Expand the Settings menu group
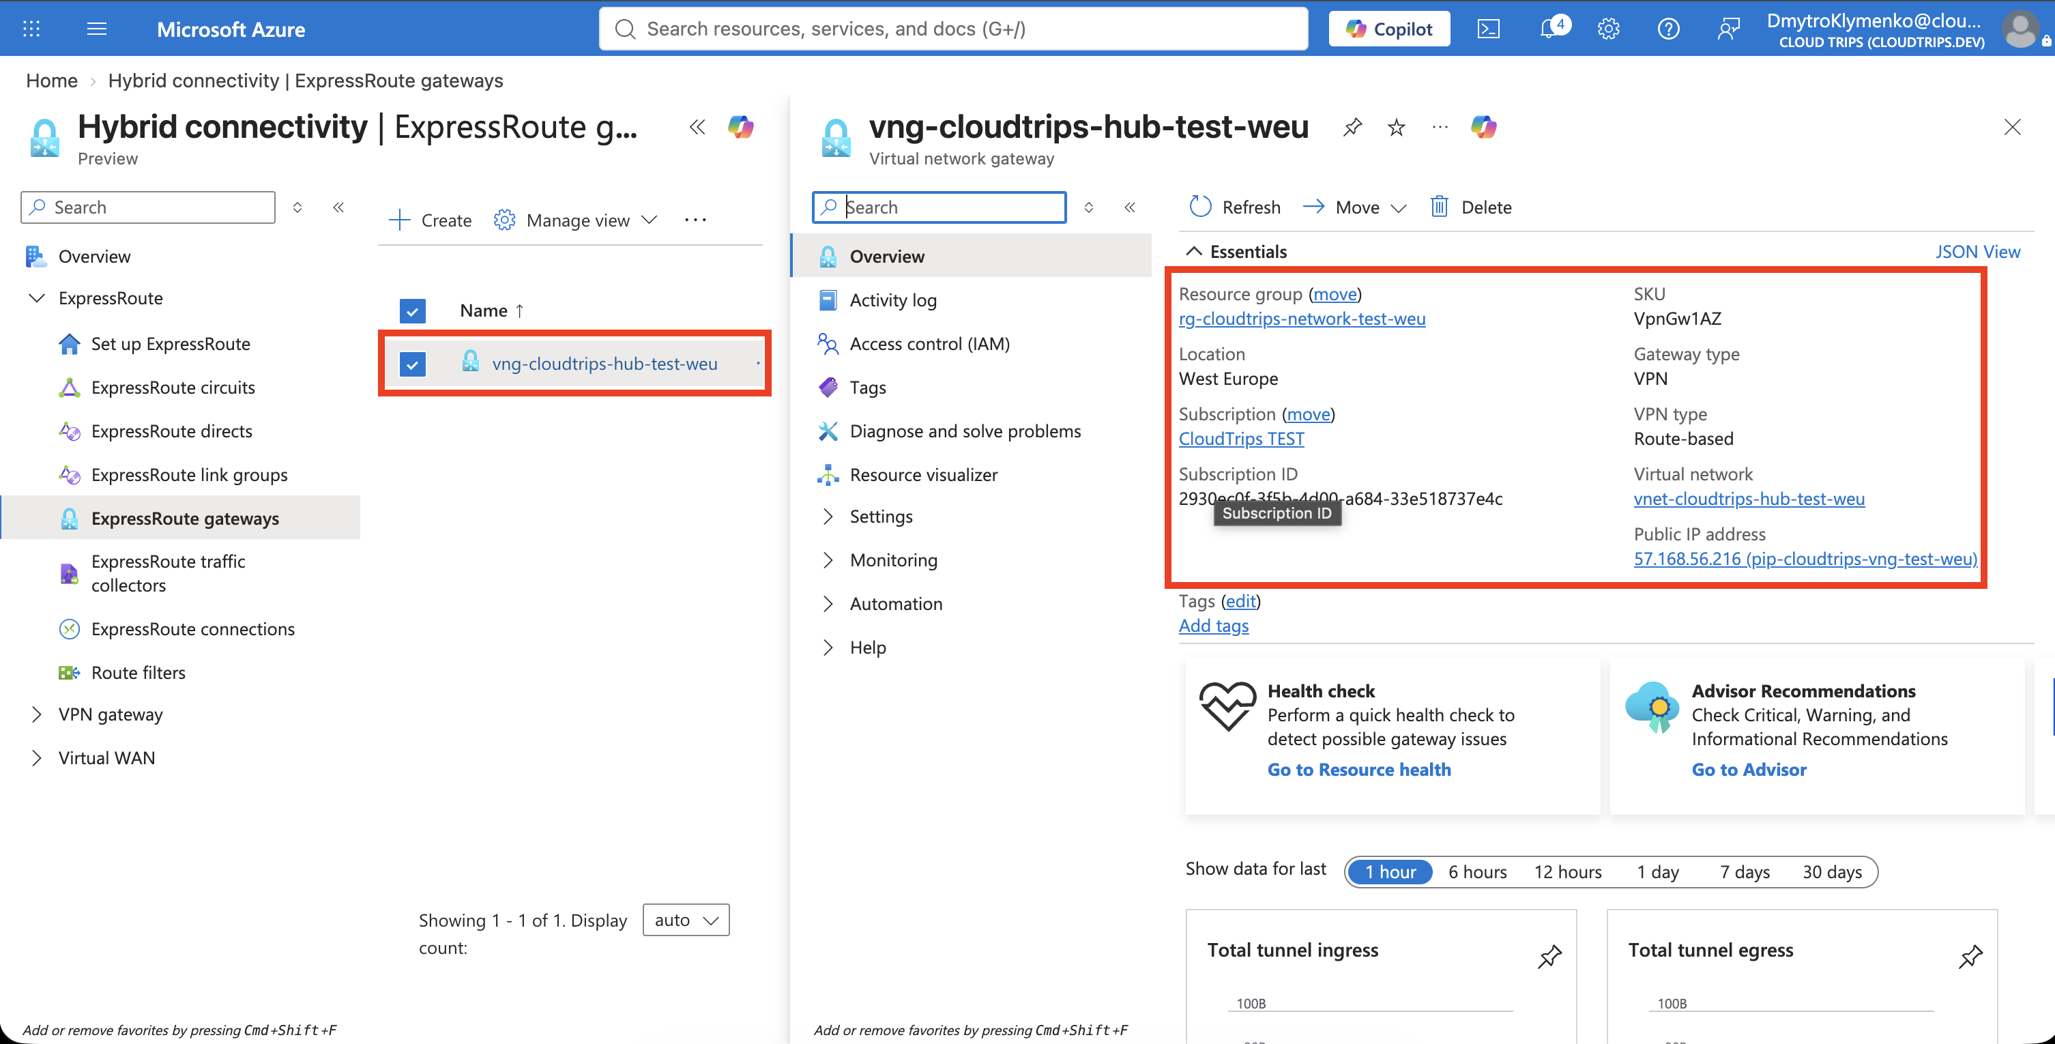This screenshot has width=2055, height=1044. pos(828,516)
